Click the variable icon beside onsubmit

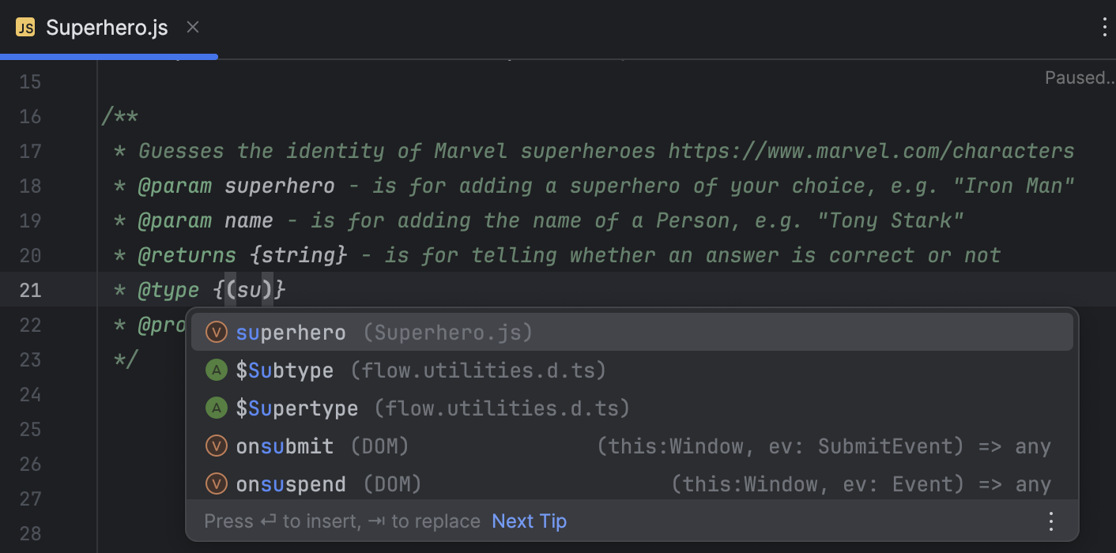[x=216, y=446]
